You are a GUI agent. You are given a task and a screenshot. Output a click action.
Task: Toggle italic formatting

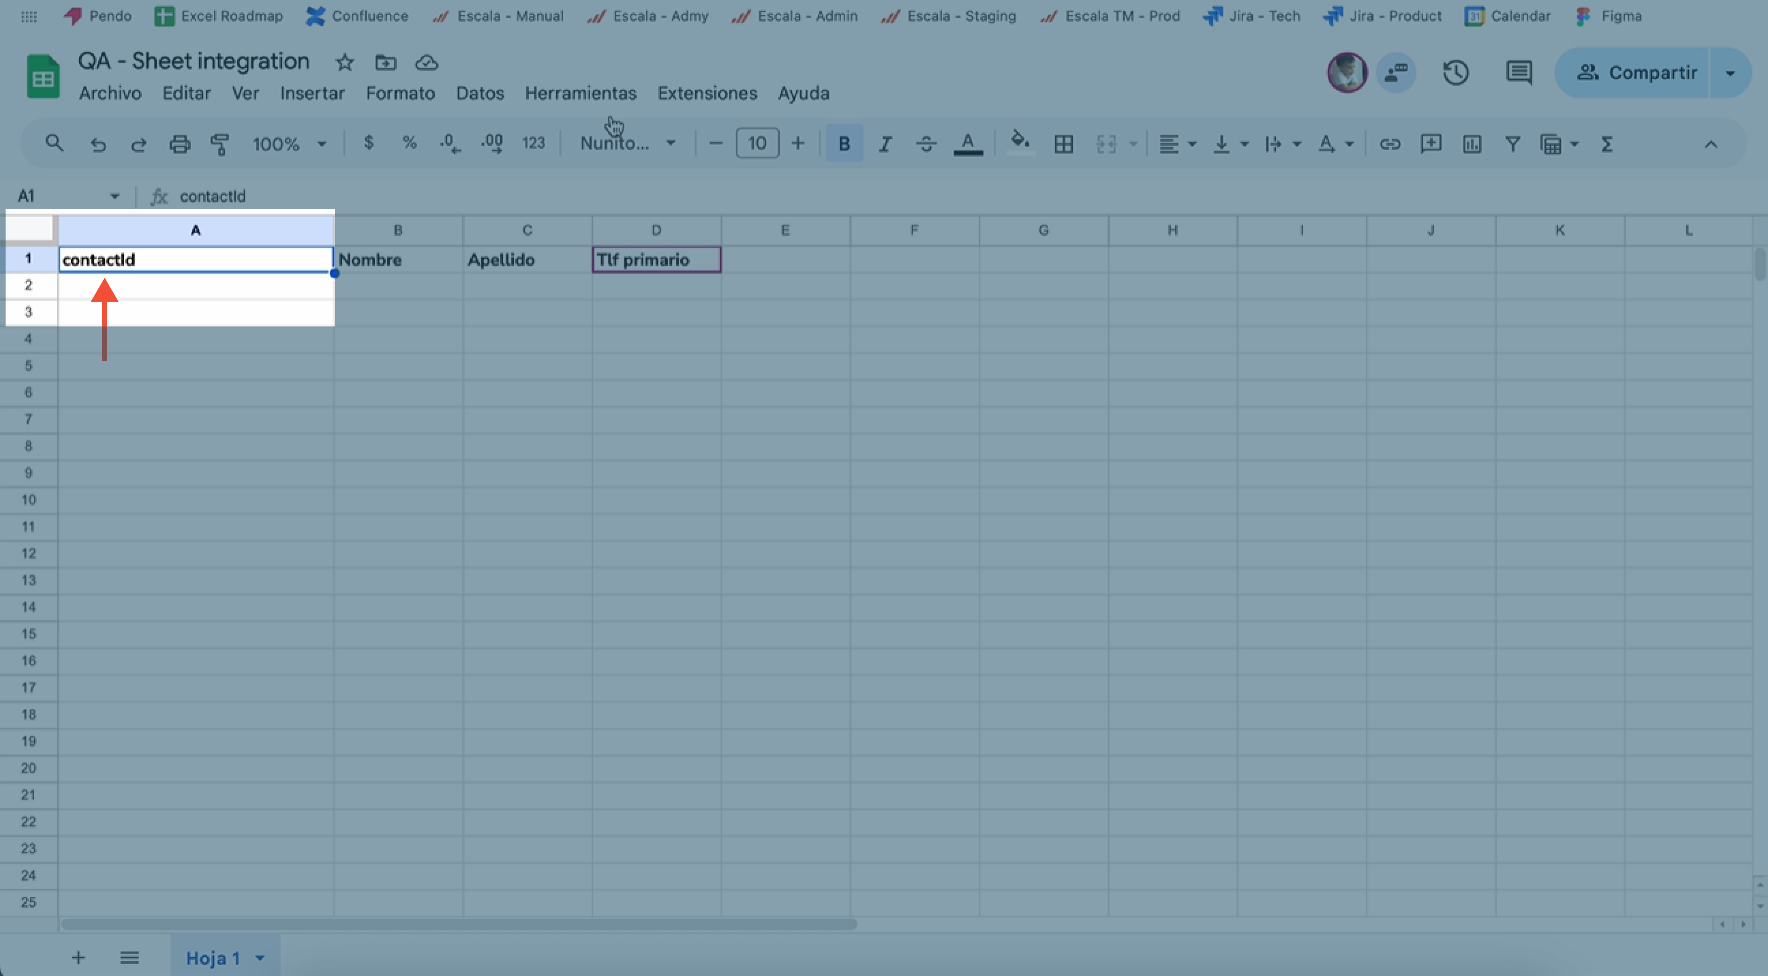pos(885,144)
